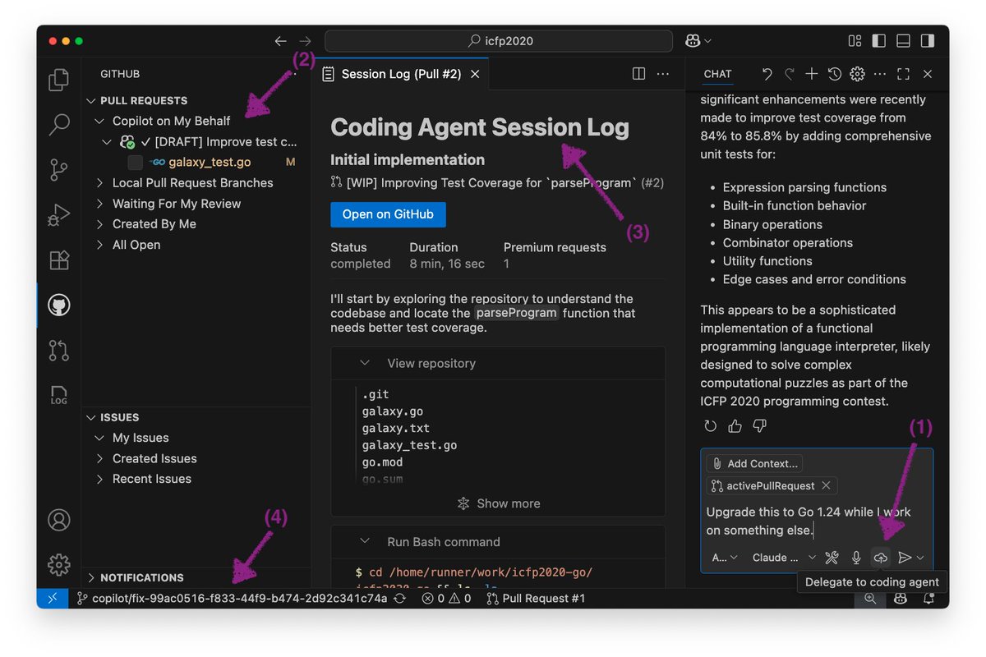Screen dimensions: 986x657
Task: Open the Accounts icon in activity bar
Action: [x=58, y=520]
